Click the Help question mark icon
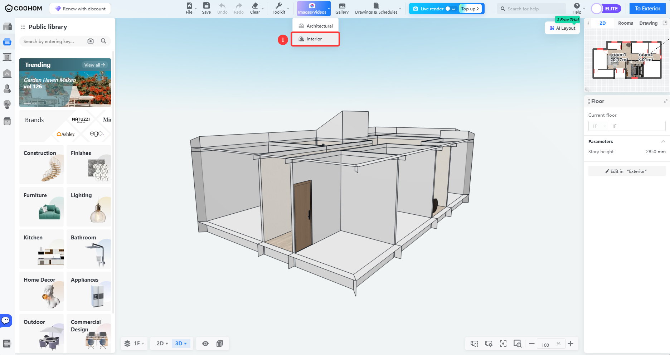The image size is (670, 355). point(577,6)
